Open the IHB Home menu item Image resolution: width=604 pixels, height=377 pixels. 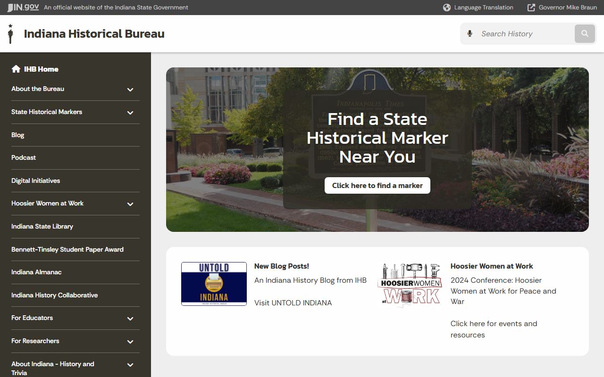[x=35, y=69]
